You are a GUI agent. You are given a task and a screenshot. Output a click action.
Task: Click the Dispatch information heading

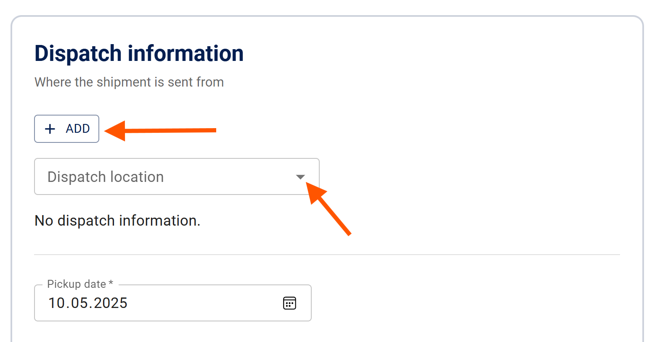click(139, 54)
